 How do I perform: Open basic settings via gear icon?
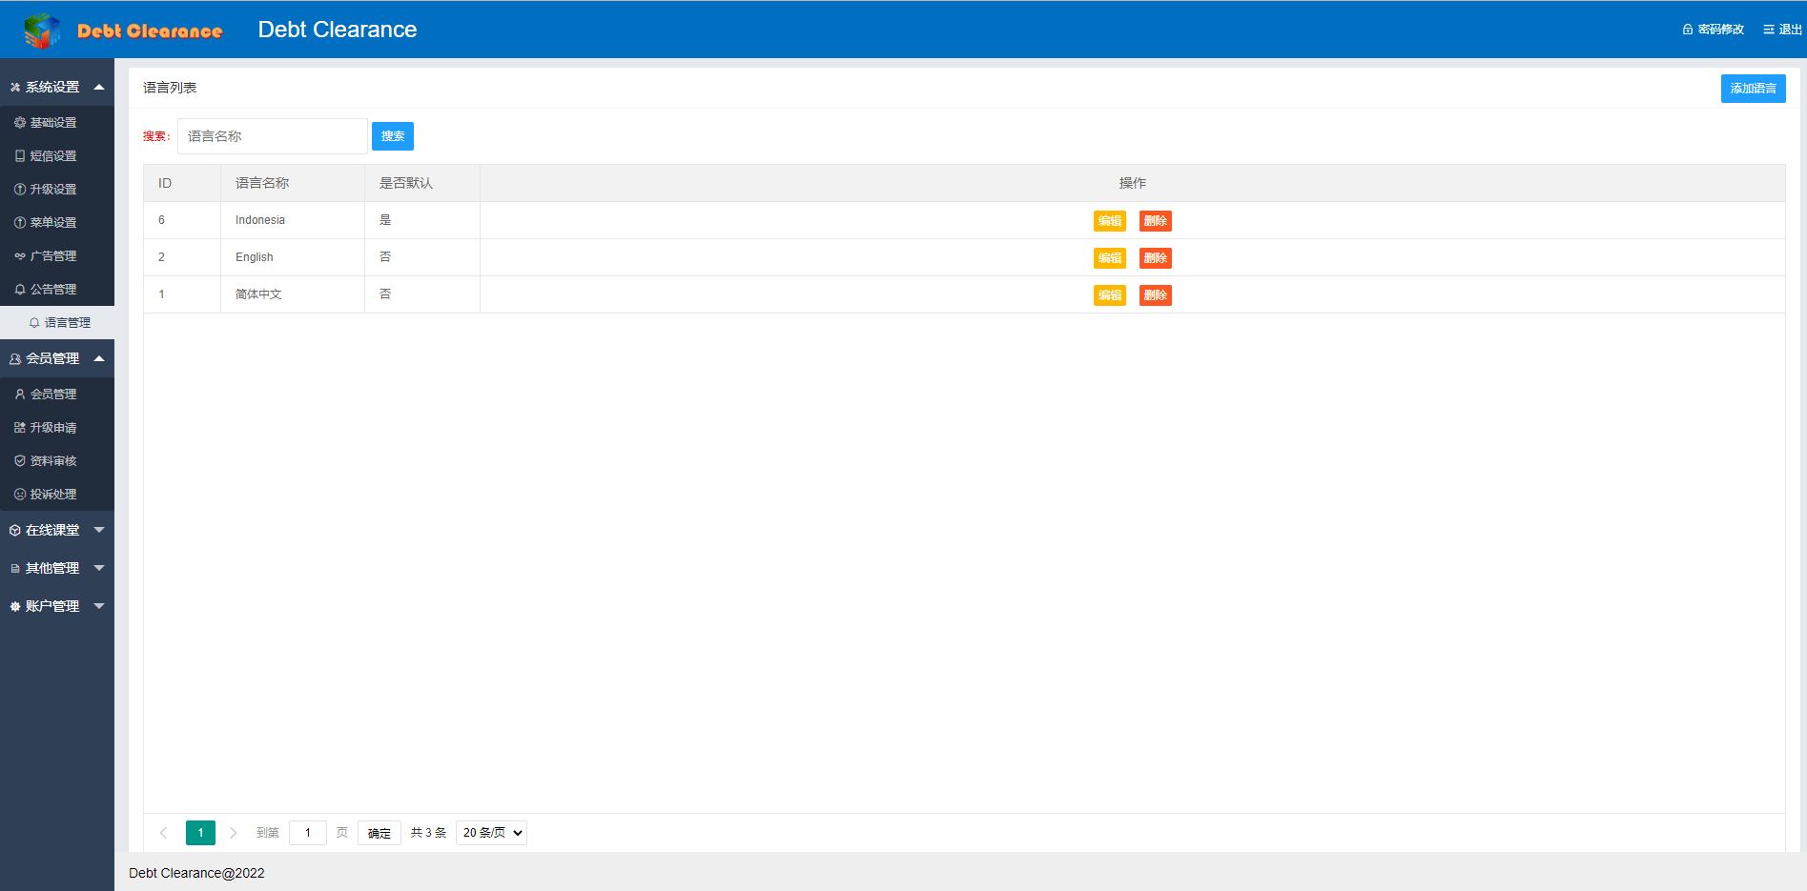click(20, 123)
